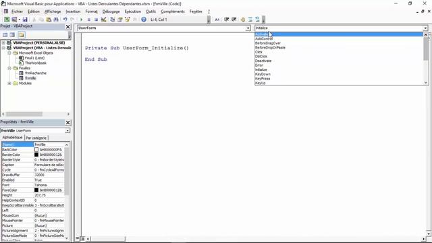Click the View Microsoft Excel toolbar icon

tap(7, 20)
